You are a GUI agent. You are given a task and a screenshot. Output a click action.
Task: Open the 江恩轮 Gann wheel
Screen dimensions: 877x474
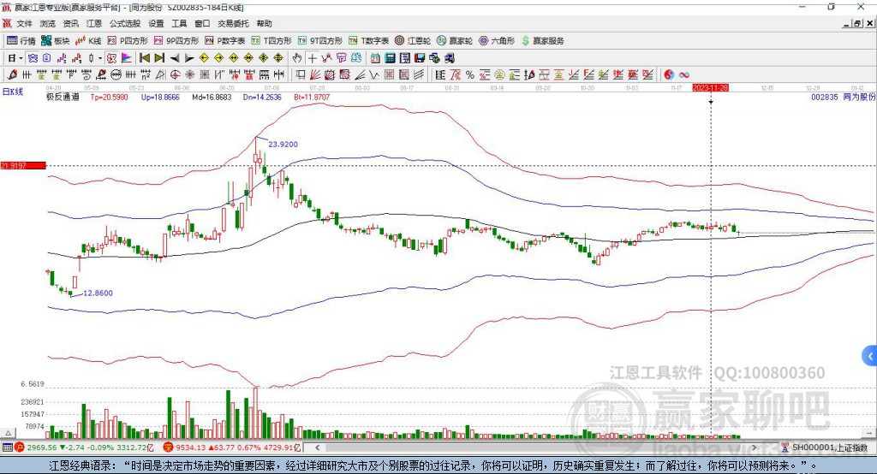[x=413, y=41]
